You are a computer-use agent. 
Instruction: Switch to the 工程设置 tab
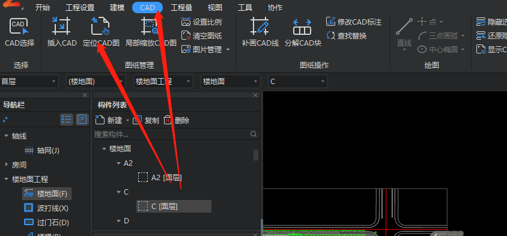(x=80, y=7)
